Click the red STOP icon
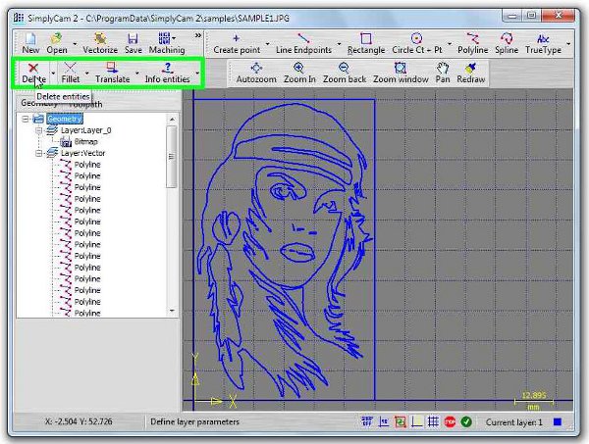Screen dimensions: 589x444 pyautogui.click(x=450, y=421)
